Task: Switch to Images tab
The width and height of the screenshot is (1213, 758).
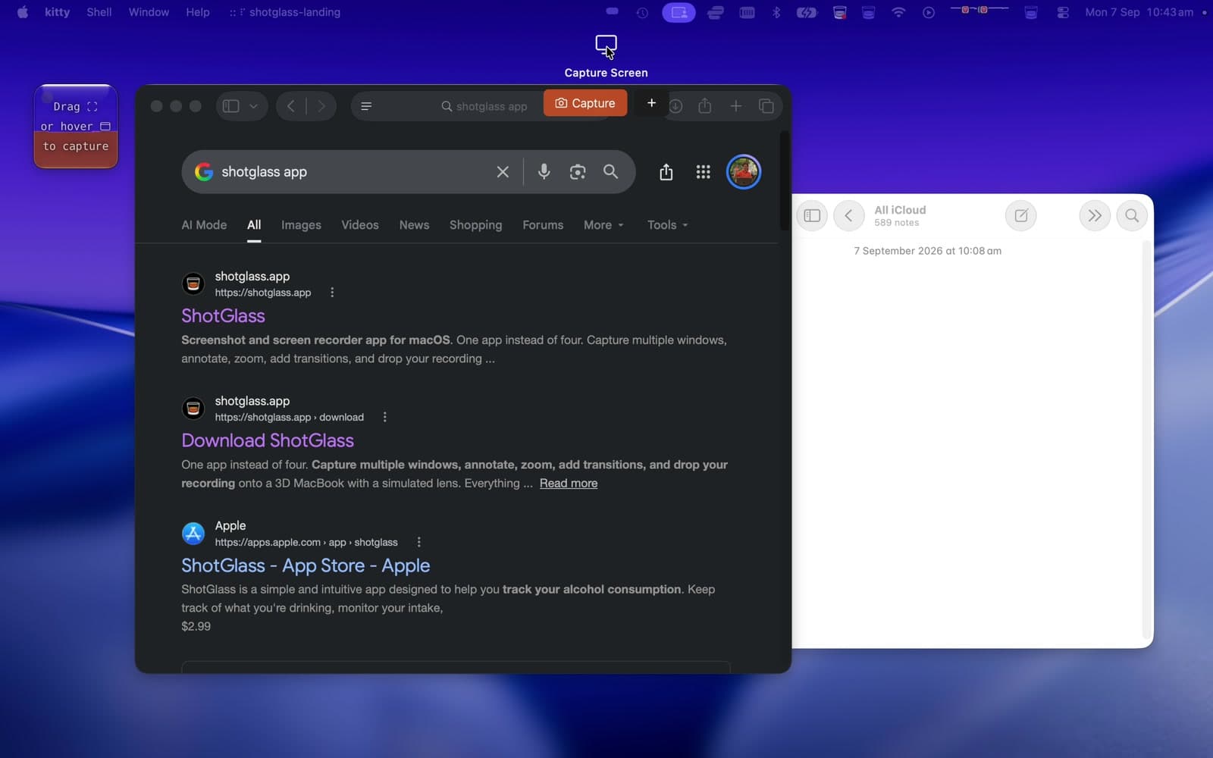Action: pos(301,225)
